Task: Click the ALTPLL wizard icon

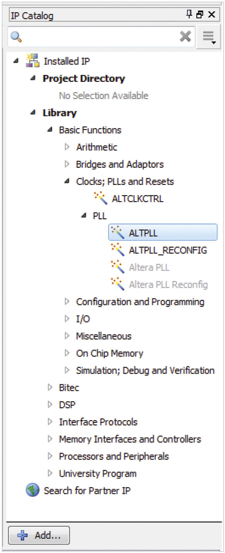Action: point(117,232)
